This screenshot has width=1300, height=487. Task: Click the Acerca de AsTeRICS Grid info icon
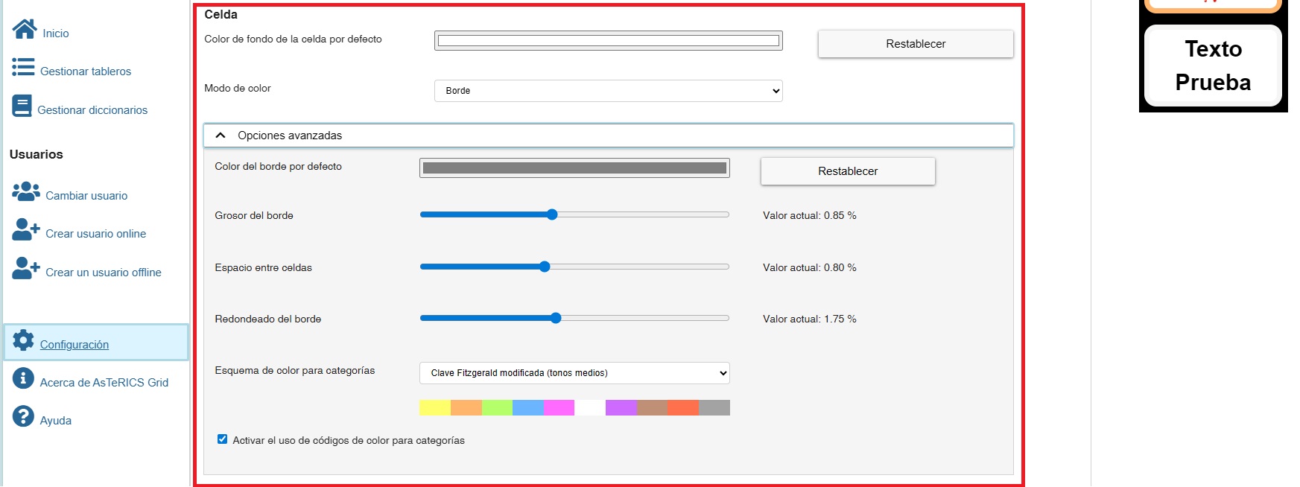pyautogui.click(x=23, y=378)
